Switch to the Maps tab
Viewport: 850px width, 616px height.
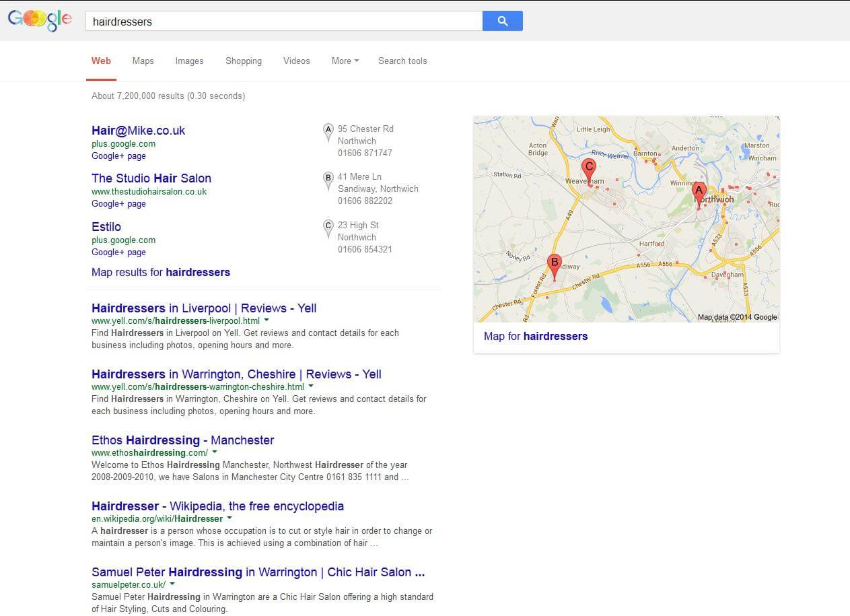(143, 61)
